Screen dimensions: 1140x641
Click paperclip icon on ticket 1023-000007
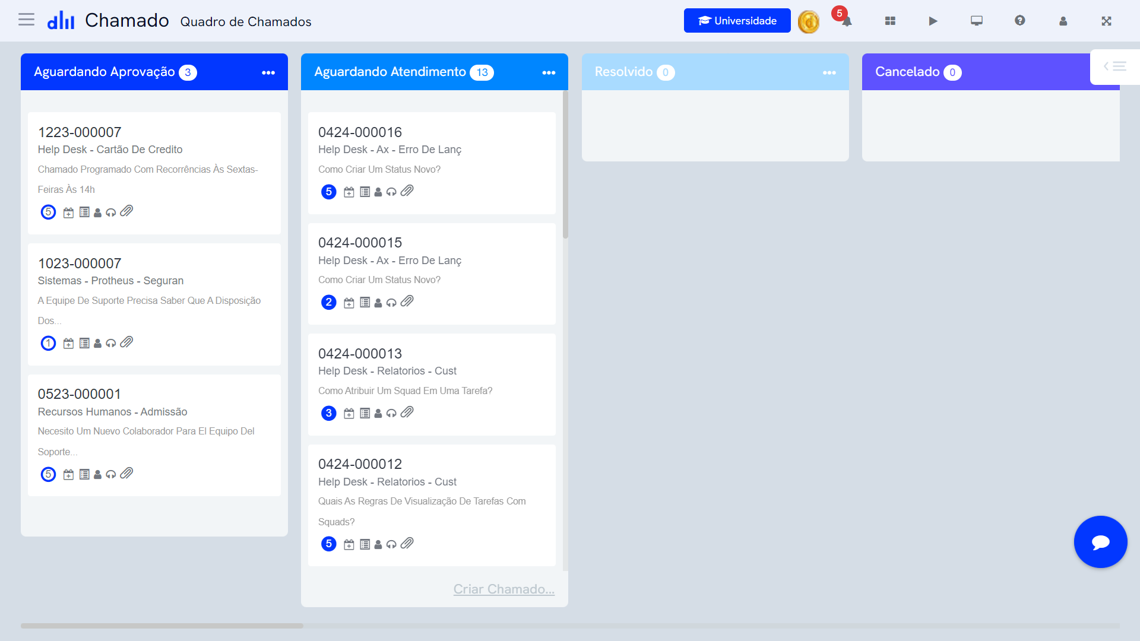(x=126, y=342)
